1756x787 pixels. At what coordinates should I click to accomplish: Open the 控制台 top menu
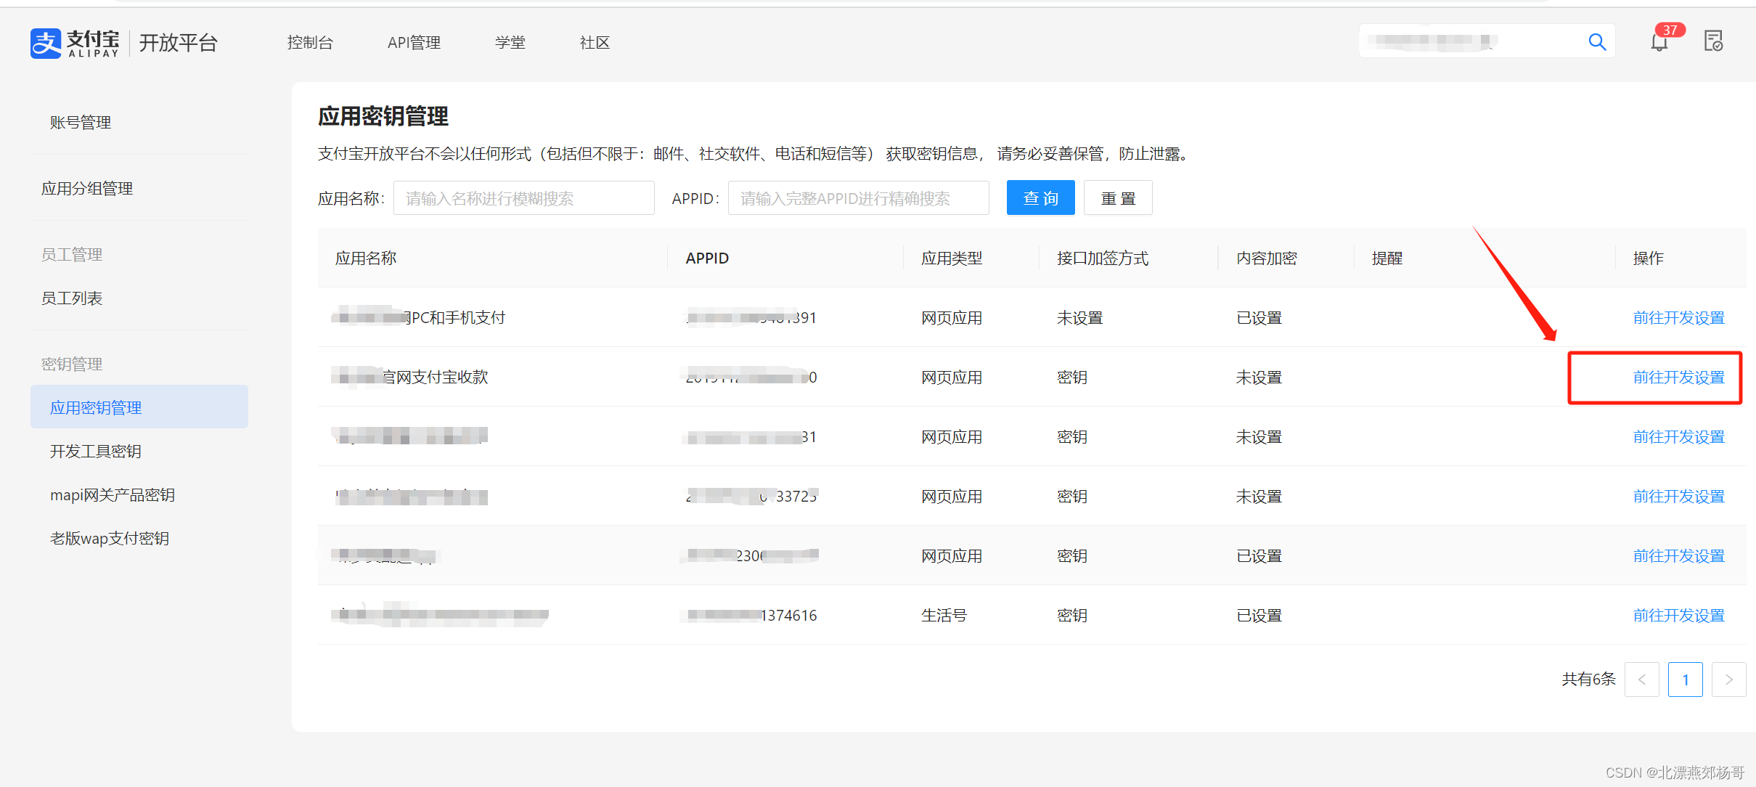pyautogui.click(x=310, y=43)
